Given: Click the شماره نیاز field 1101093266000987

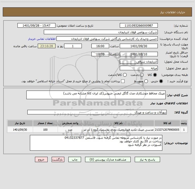Looking at the screenshot, I should [139, 25].
